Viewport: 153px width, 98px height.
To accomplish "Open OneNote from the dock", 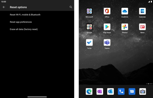I will click(100, 91).
